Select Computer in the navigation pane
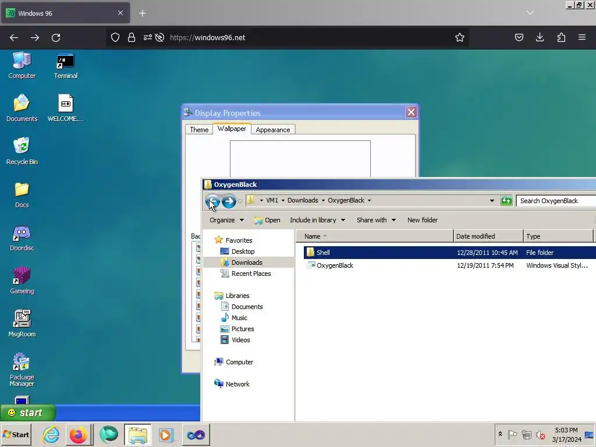This screenshot has width=596, height=447. pos(234,362)
